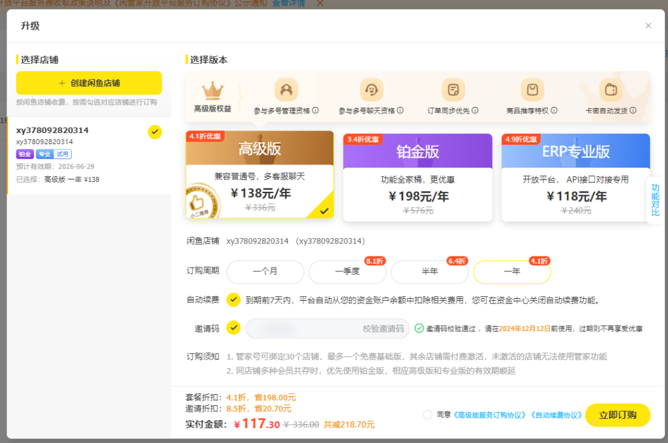
Task: Click the 立即订购 order button
Action: [617, 414]
